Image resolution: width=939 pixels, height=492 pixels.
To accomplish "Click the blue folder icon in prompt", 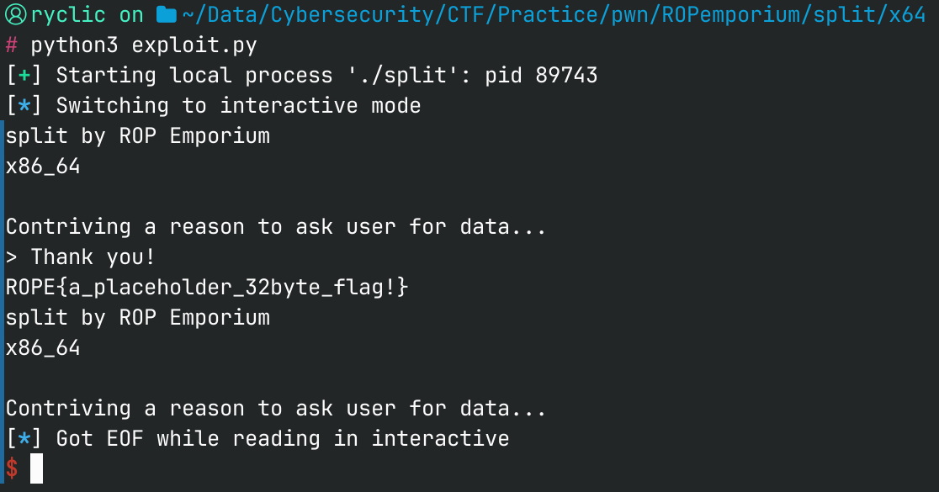I will pos(167,14).
